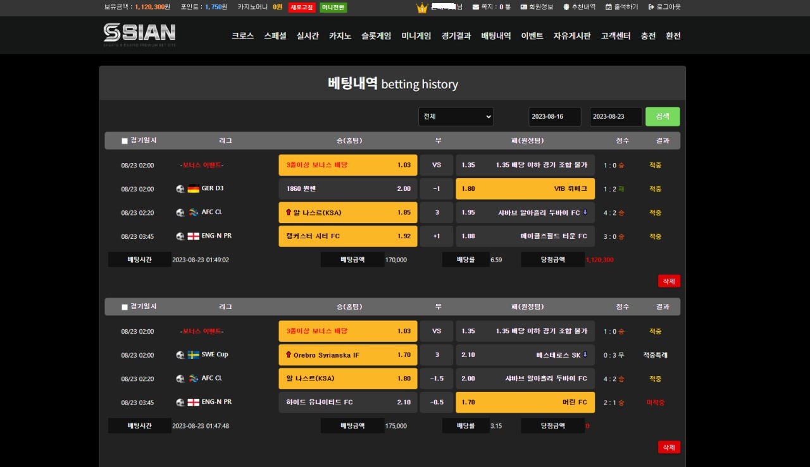The width and height of the screenshot is (810, 467).
Task: Delete the first bet with 삭제 button
Action: 669,281
